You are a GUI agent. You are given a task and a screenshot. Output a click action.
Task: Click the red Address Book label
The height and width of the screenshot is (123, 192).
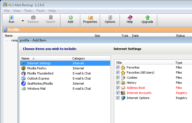(136, 88)
